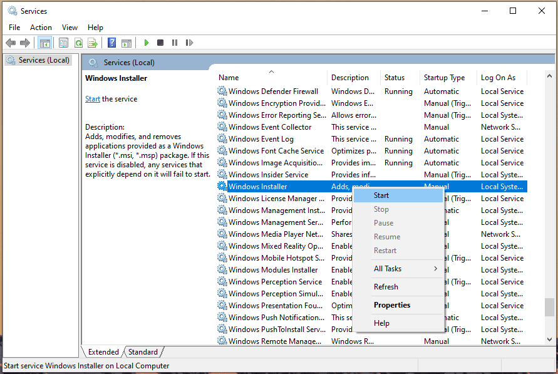Click the Refresh toolbar icon
Screen dimensions: 558x374
click(78, 43)
